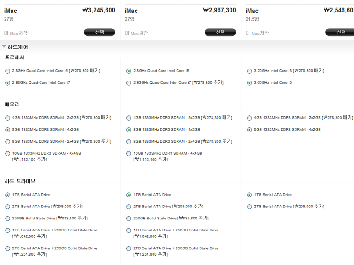The width and height of the screenshot is (354, 265).
Task: Select 2.93GHz Core i7 for first iMac
Action: click(x=7, y=83)
